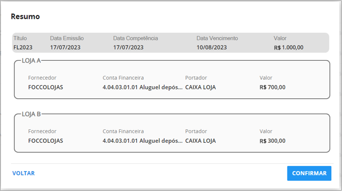Select the Data Vencimento 10/08/2023 value
Screen dimensions: 342x191
212,48
